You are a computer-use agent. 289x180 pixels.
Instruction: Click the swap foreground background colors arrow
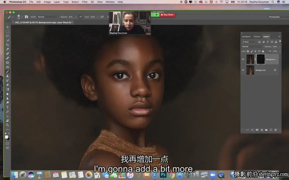(x=9, y=133)
